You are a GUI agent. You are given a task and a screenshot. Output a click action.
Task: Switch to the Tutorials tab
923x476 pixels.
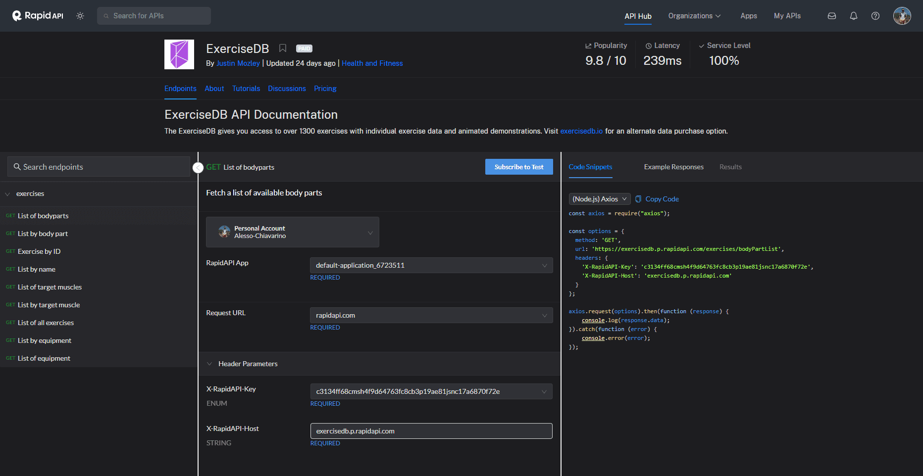(246, 89)
